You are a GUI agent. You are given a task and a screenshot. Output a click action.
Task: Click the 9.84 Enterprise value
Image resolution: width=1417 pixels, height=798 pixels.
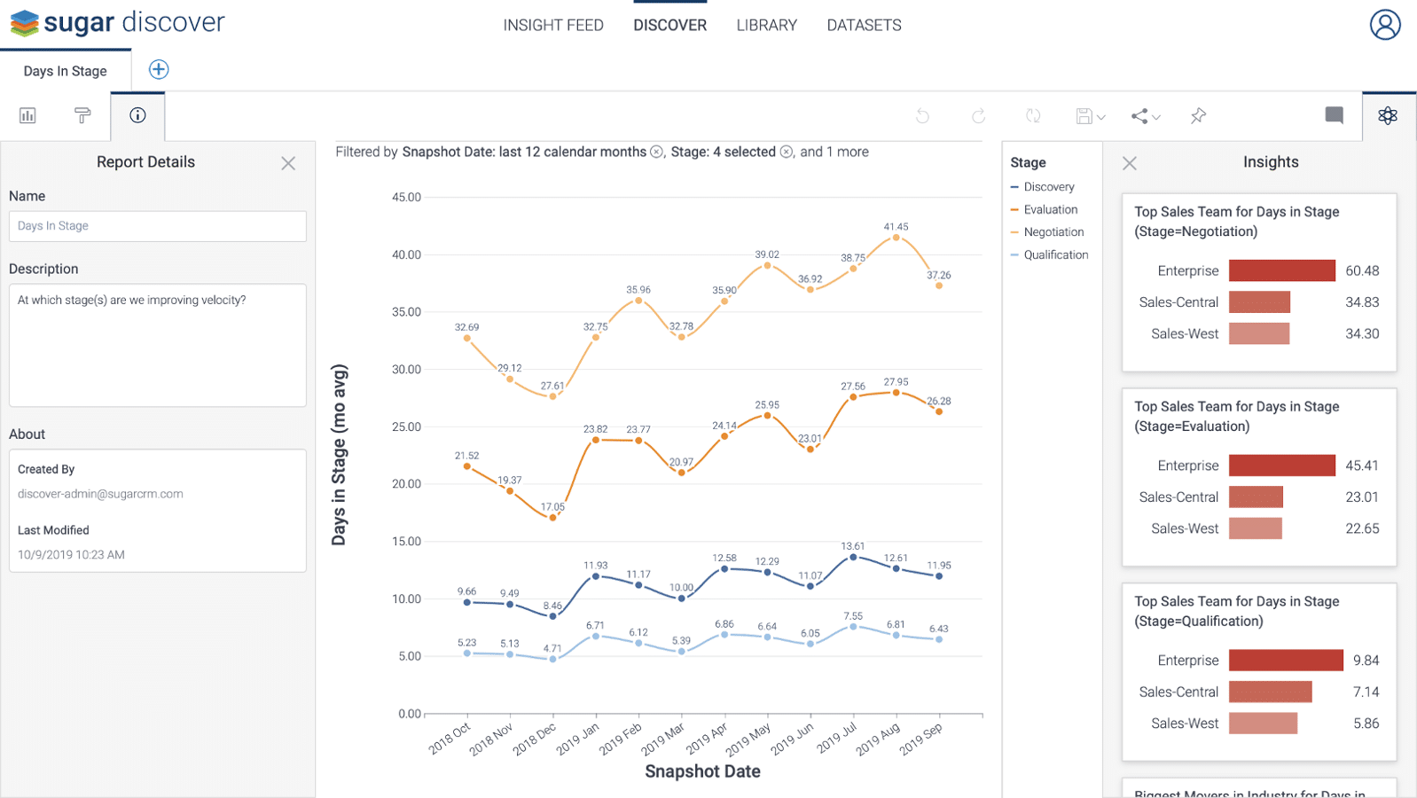(1366, 661)
